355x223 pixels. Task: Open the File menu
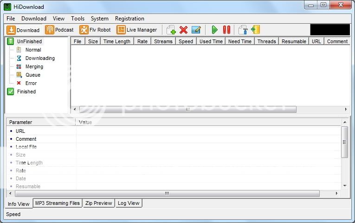[x=11, y=19]
